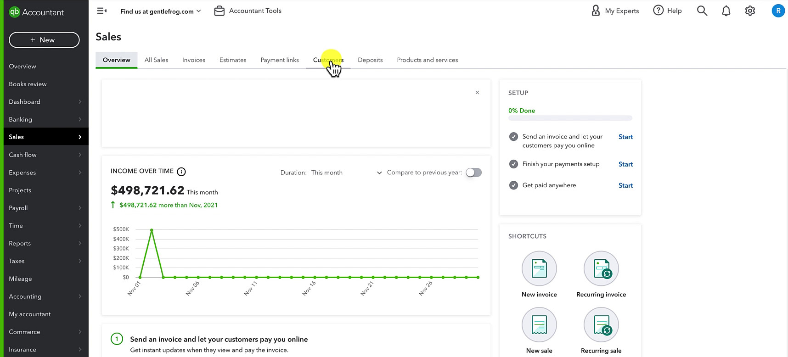
Task: Switch to the Products and services tab
Action: pos(428,60)
